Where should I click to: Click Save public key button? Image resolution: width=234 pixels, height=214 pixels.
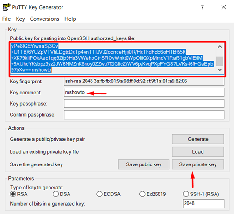[x=144, y=164]
